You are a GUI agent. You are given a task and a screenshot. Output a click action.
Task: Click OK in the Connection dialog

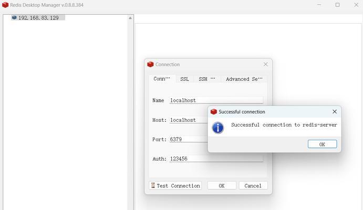click(x=222, y=185)
